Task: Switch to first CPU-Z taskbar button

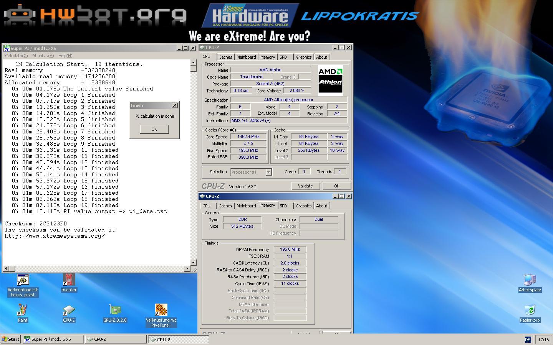Action: [x=116, y=339]
